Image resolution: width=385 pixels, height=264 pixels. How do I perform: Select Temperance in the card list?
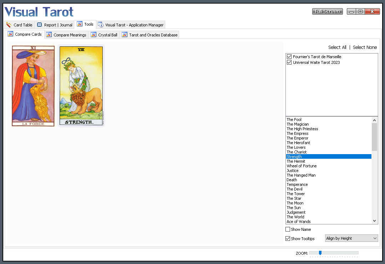[329, 184]
